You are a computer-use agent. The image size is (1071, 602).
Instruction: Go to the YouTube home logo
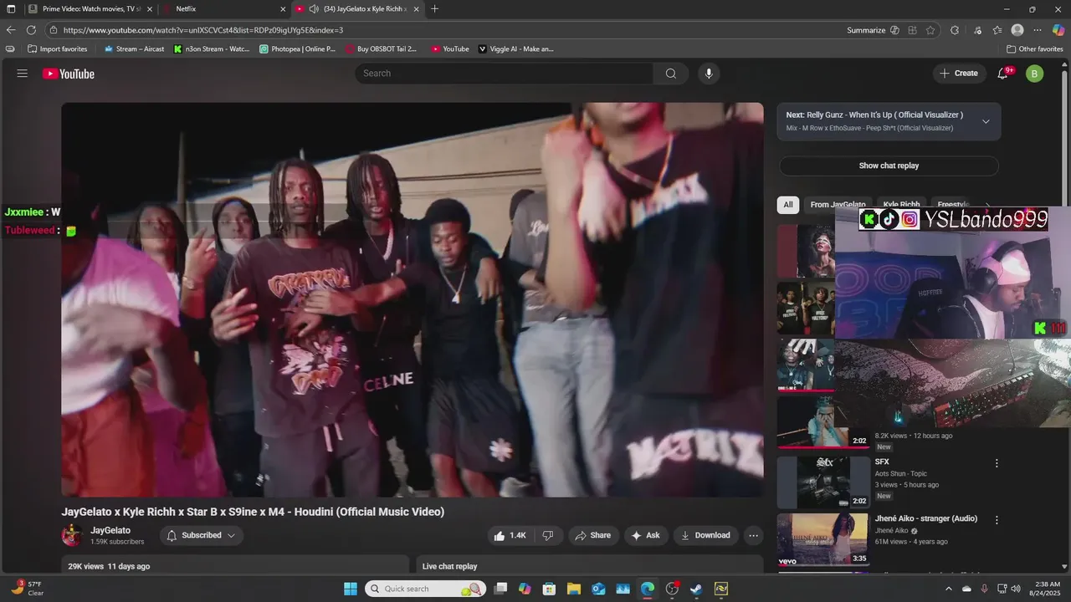tap(69, 74)
